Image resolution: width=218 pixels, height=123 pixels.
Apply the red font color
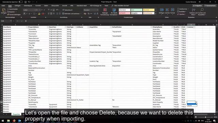[43, 14]
